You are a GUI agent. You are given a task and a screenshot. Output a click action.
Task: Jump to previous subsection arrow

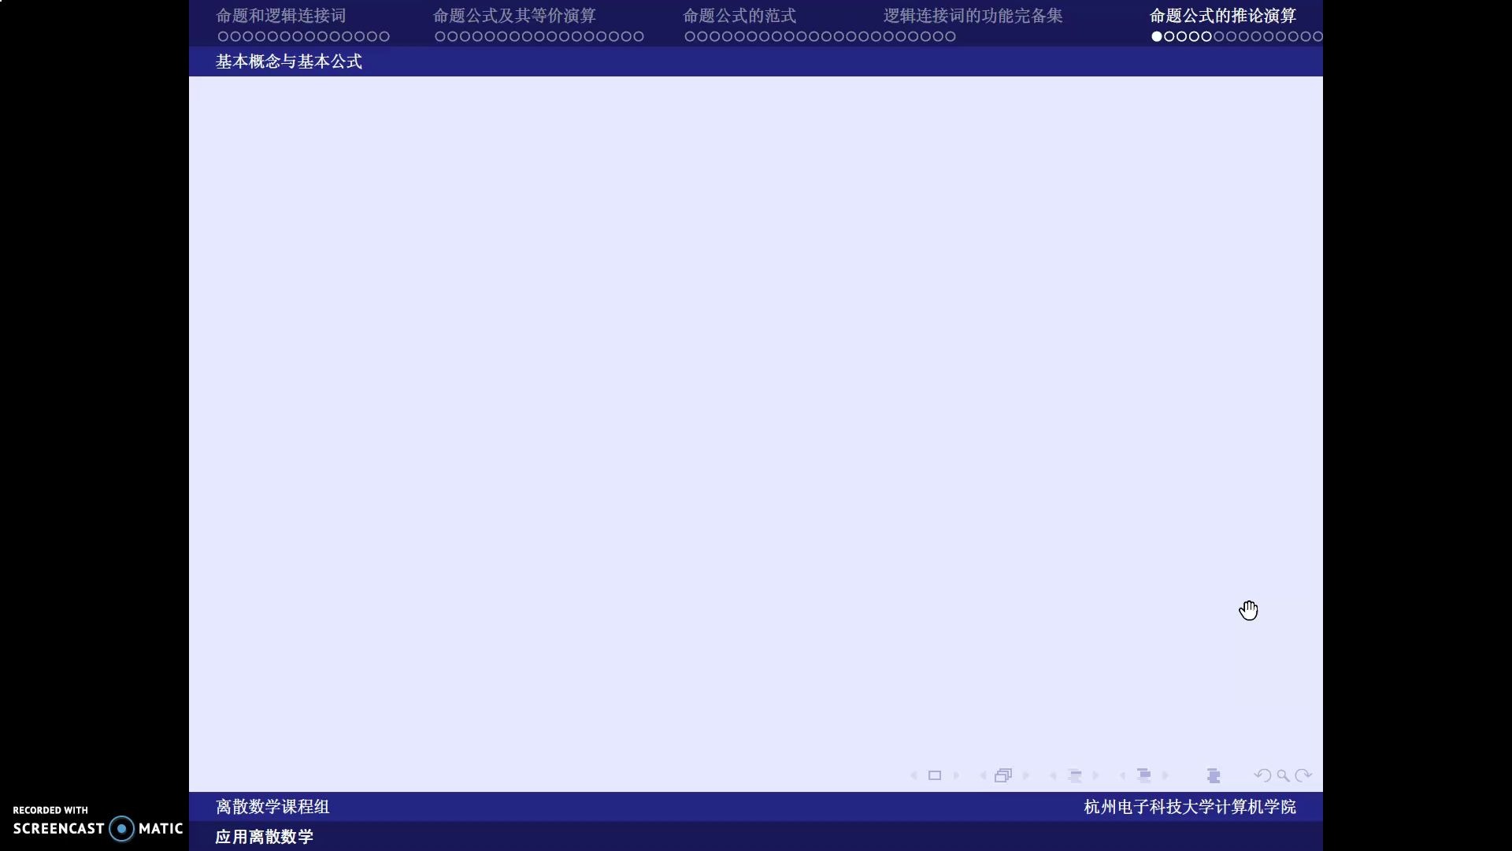1053,775
